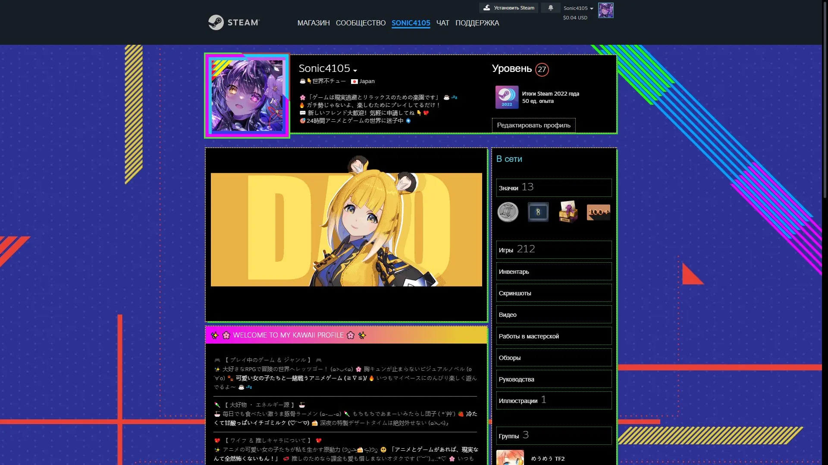The image size is (828, 465).
Task: Click the Редактировать профиль button
Action: (534, 125)
